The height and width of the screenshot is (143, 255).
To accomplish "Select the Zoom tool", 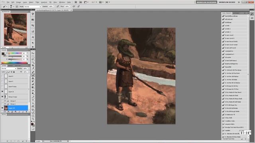I will click(x=33, y=119).
